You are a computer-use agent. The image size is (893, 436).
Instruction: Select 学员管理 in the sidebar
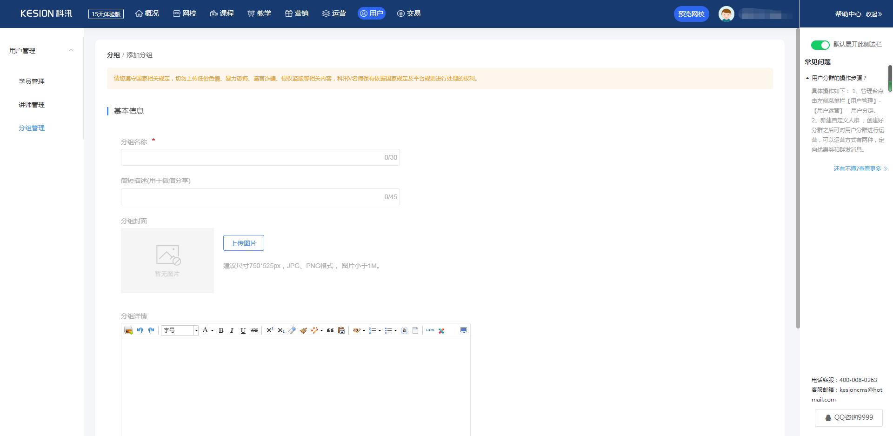point(32,81)
